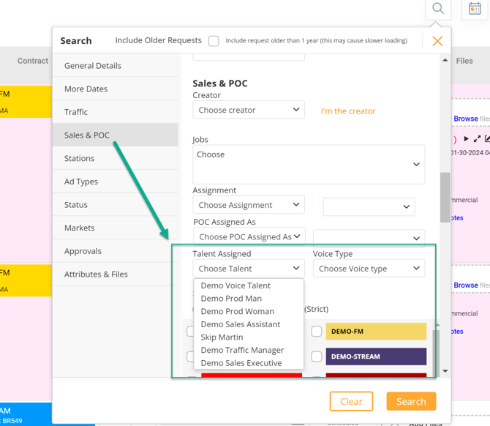Click the play arrow icon in Files column

[467, 138]
